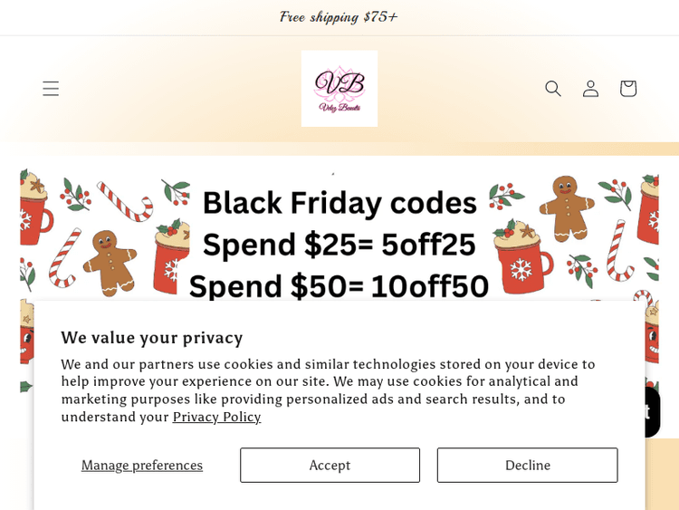Click gingerbread man left of banner text
The height and width of the screenshot is (510, 679).
tap(110, 261)
